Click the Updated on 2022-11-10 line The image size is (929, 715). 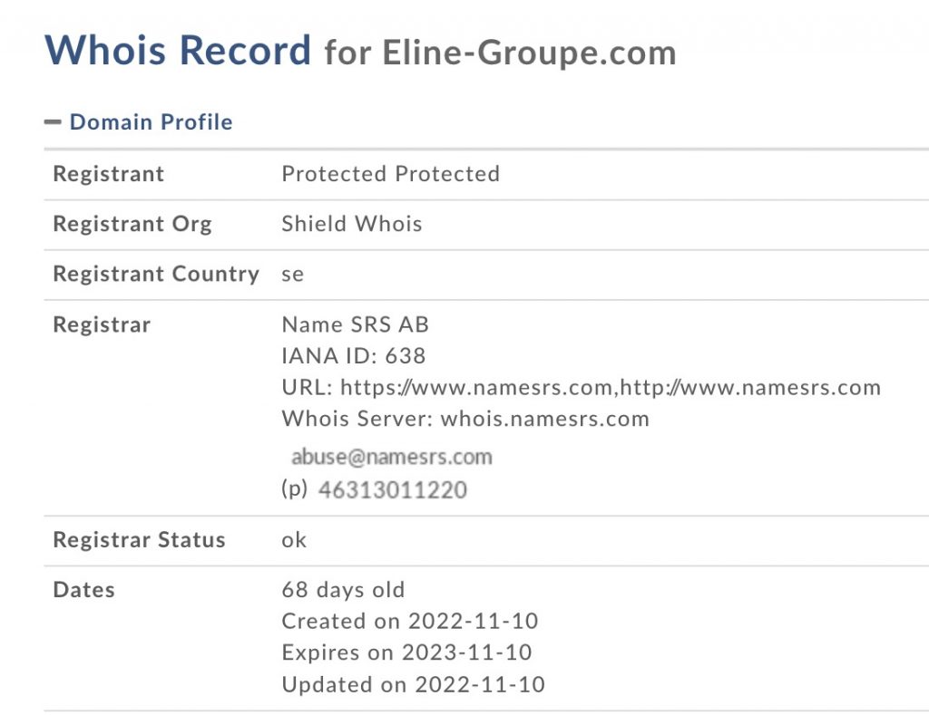[x=413, y=684]
